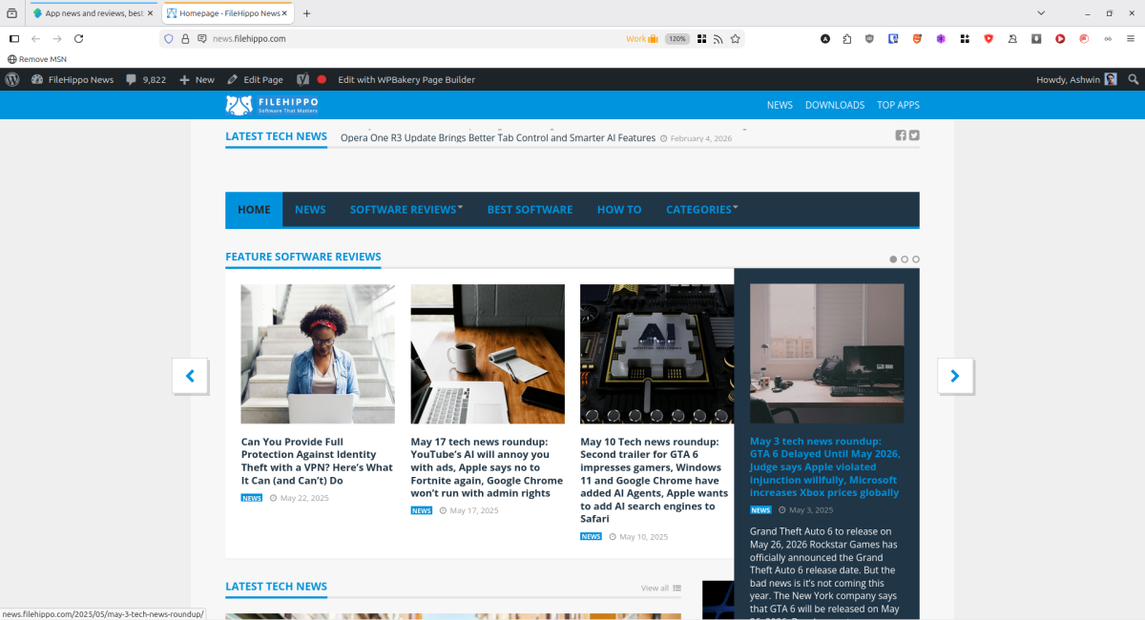Open the uBlock Origin shield extension icon
The width and height of the screenshot is (1145, 620).
pos(869,39)
